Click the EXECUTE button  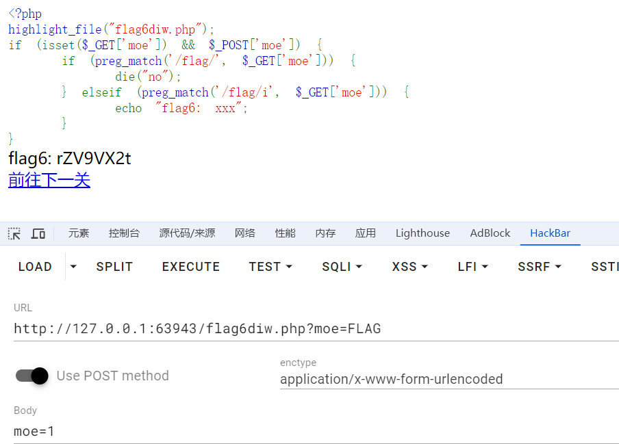[191, 267]
